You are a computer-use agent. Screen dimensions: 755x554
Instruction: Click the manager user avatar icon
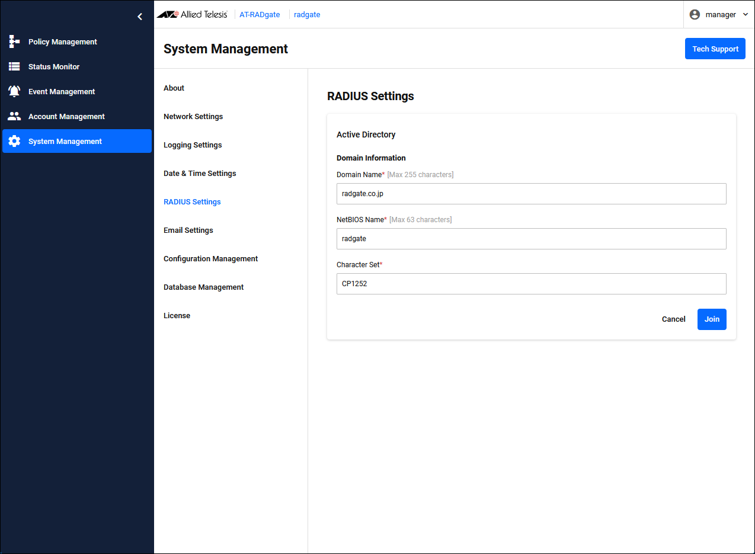pos(695,15)
